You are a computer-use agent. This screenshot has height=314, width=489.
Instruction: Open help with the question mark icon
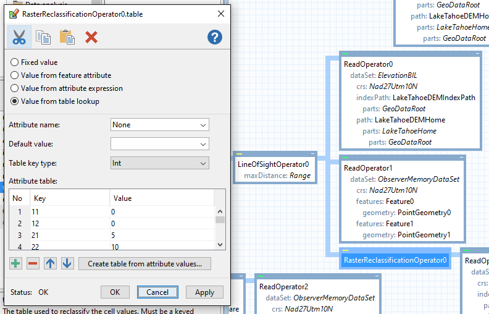[x=214, y=37]
